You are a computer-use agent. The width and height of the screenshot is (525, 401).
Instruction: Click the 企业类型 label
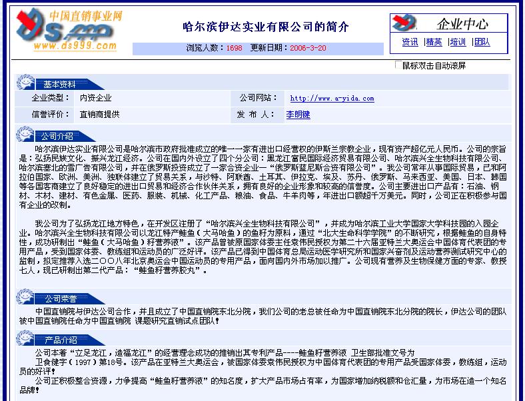[51, 98]
